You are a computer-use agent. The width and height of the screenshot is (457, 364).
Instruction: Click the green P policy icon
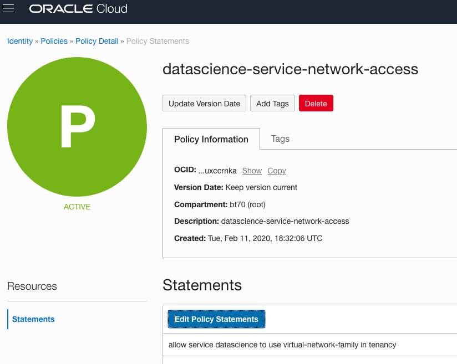77,126
